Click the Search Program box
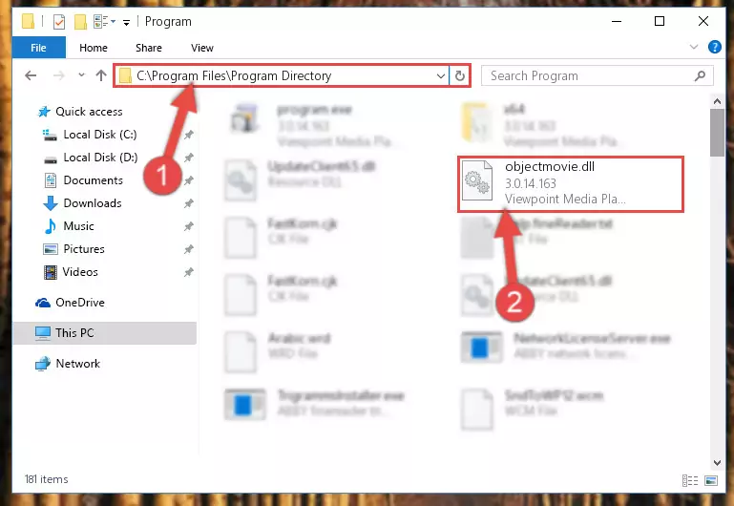 [x=598, y=75]
